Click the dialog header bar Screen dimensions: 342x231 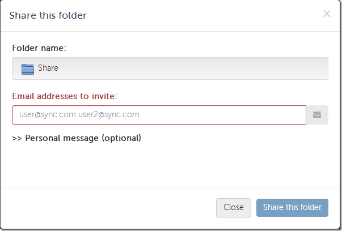199,15
